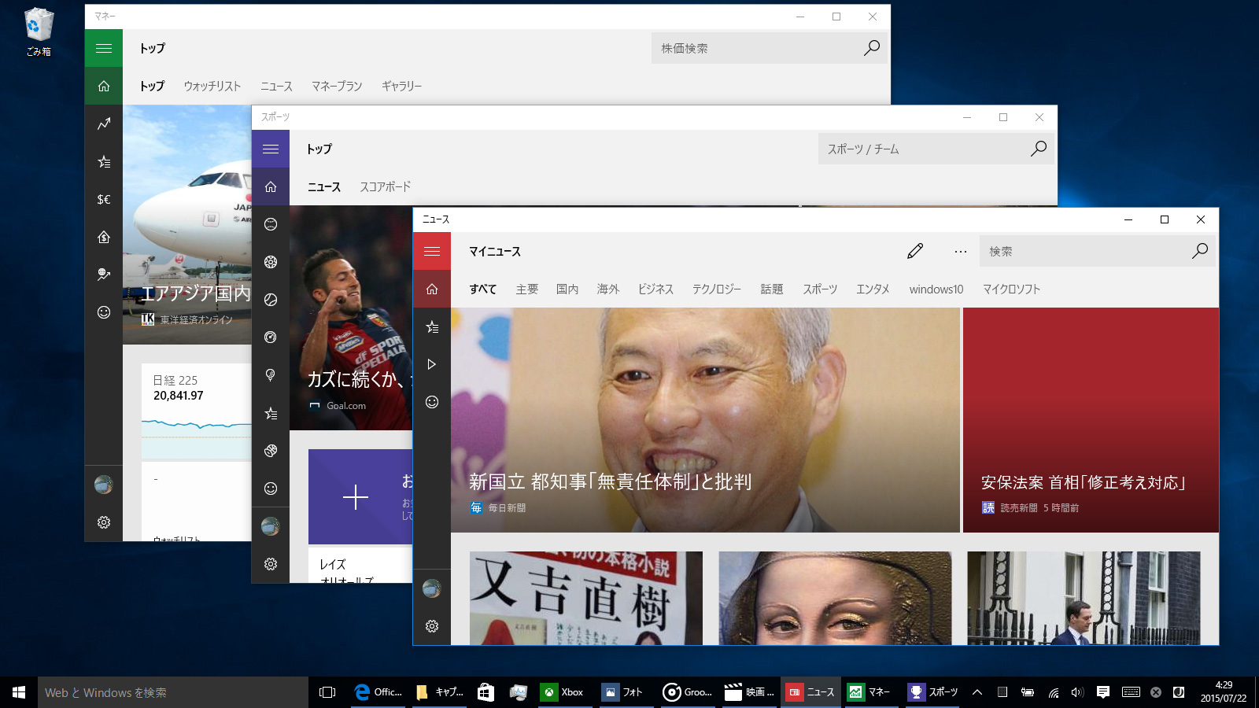Click the 株価検索 stock search box
The image size is (1259, 708).
(755, 49)
